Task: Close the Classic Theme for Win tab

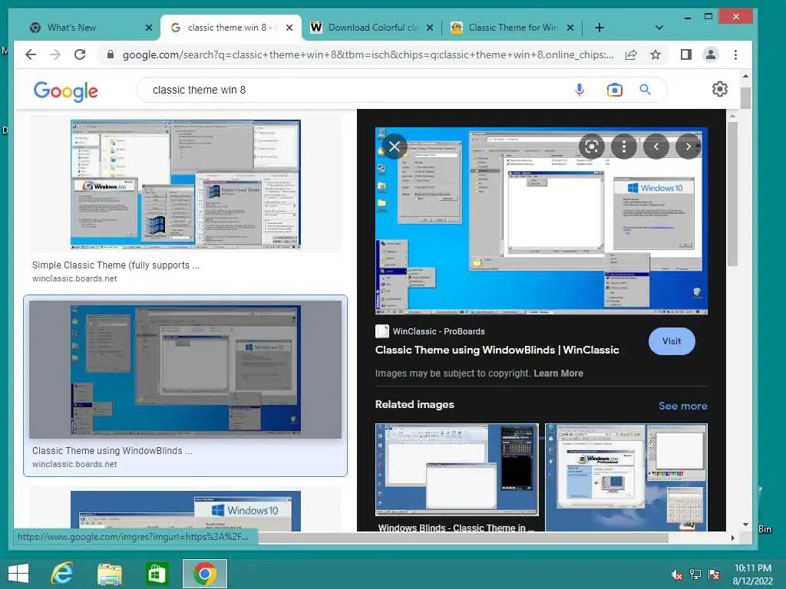Action: pos(570,28)
